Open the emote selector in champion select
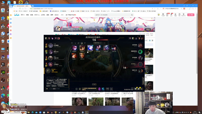The height and width of the screenshot is (114, 202). point(111,89)
